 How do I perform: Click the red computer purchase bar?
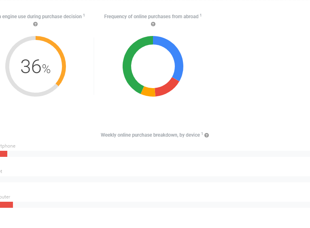(x=6, y=205)
